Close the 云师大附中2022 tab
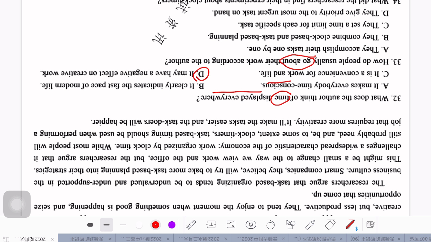The width and height of the screenshot is (431, 242). pos(284,239)
